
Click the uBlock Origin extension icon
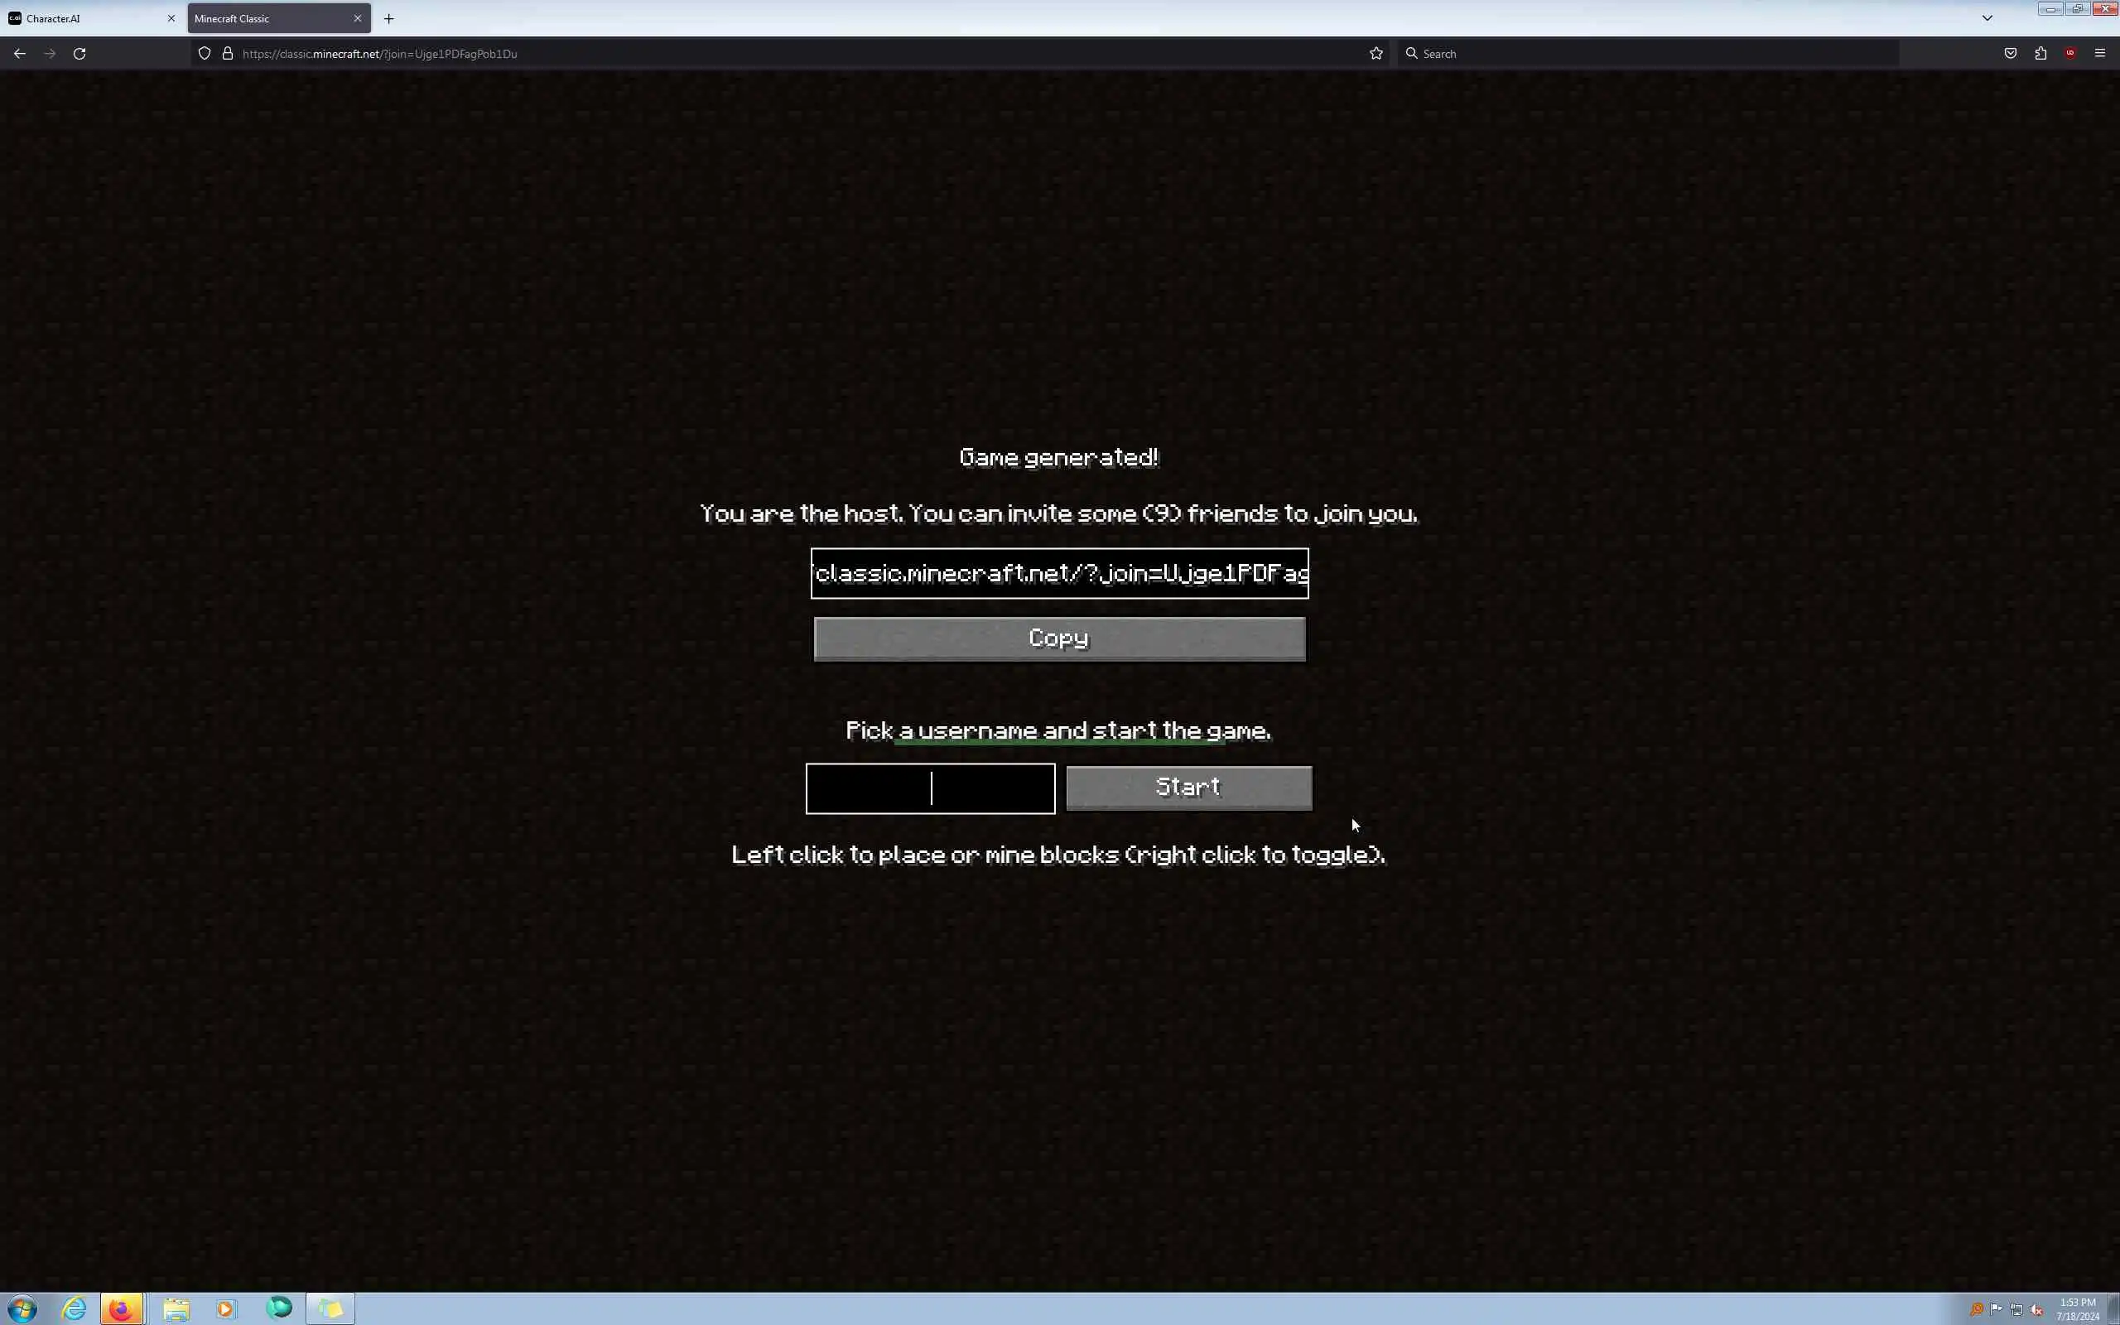2070,54
